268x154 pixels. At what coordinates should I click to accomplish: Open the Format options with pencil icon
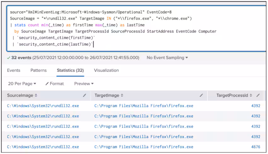[55, 84]
